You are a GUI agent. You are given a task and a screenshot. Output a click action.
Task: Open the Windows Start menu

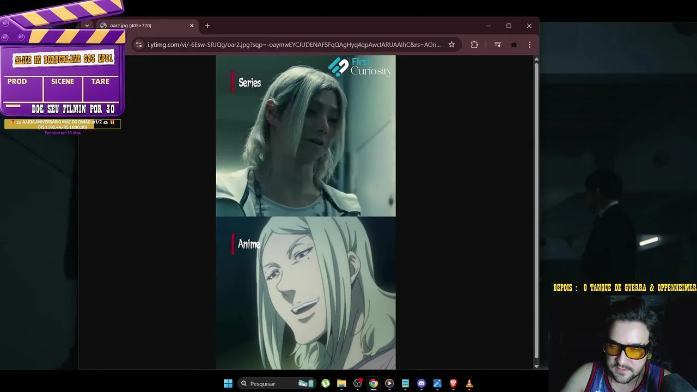[x=228, y=383]
